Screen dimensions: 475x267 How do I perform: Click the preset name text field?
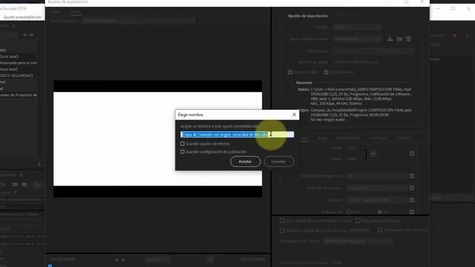point(237,134)
